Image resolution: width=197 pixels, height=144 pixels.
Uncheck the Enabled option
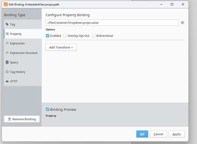[x=47, y=36]
